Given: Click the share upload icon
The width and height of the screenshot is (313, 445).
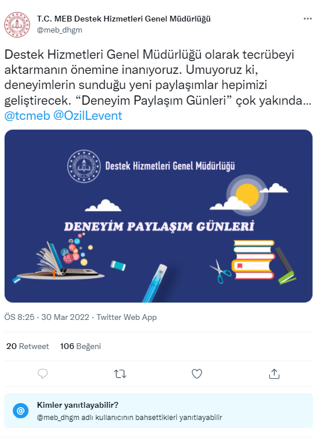Looking at the screenshot, I should pyautogui.click(x=274, y=374).
